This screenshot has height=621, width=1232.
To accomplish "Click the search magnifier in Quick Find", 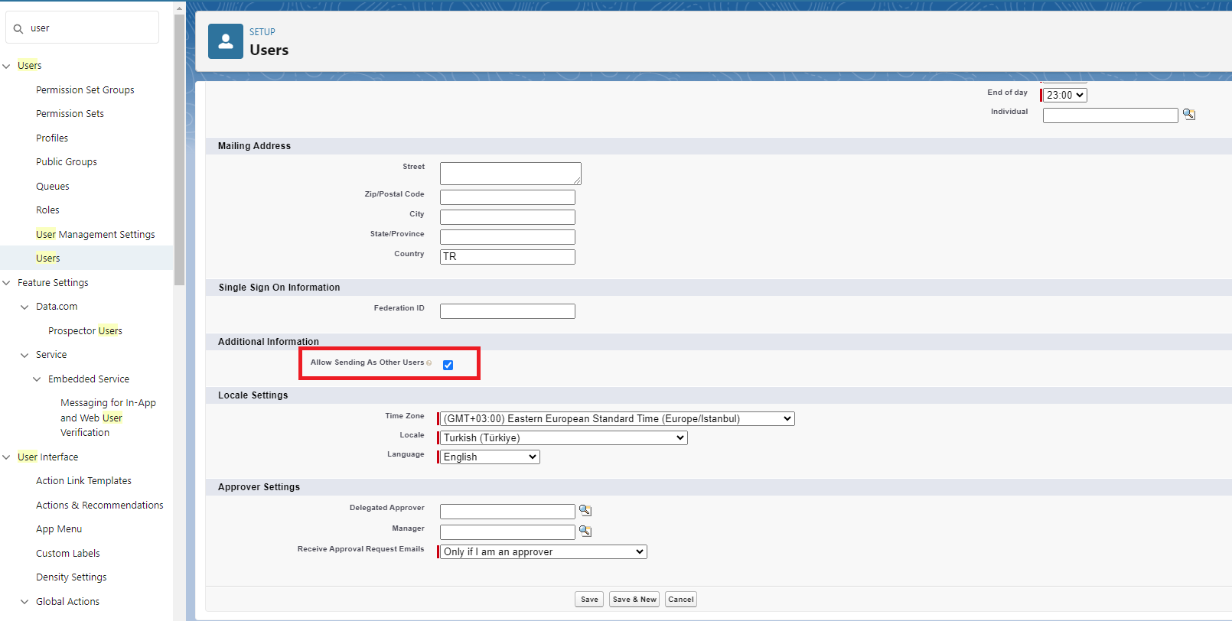I will (18, 29).
